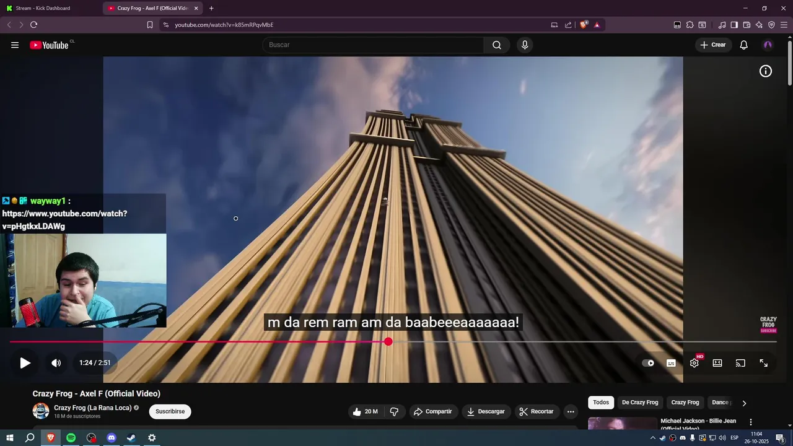Open the Brave Wallet icon
Viewport: 793px width, 446px height.
coord(747,25)
